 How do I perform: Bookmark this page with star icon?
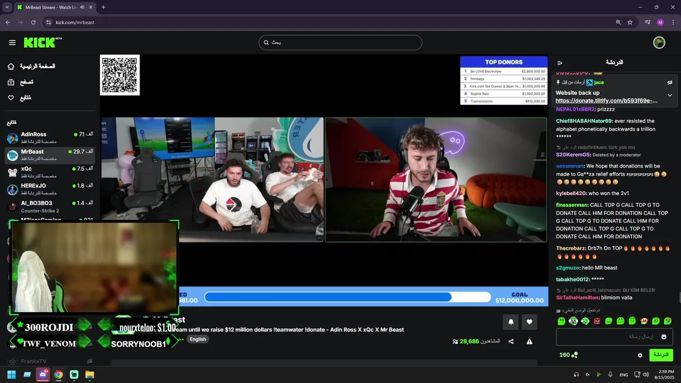(630, 22)
